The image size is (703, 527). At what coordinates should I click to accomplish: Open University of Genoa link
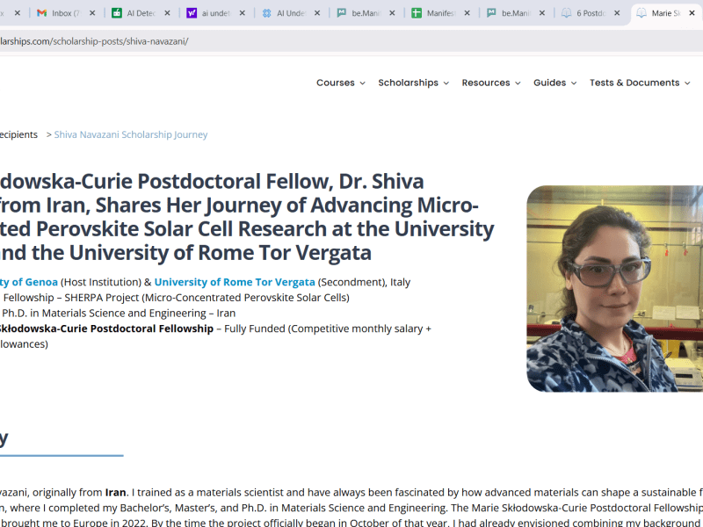(29, 282)
